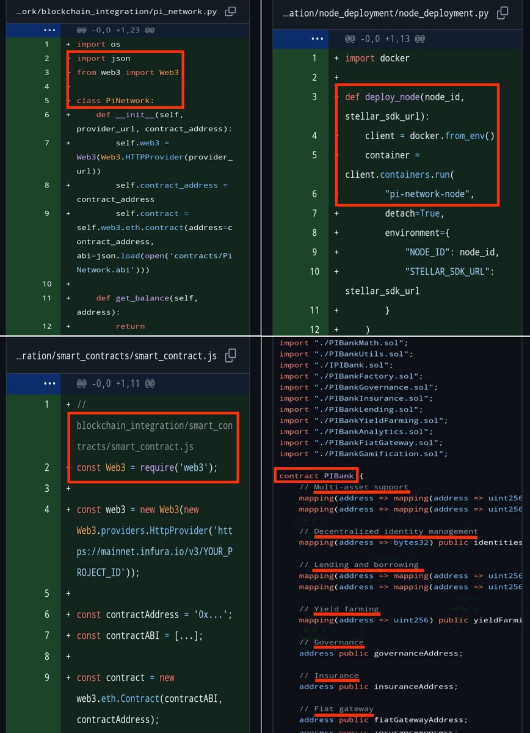This screenshot has width=530, height=733.
Task: Click '"NODE_ID": node_id,' code line
Action: tap(452, 252)
